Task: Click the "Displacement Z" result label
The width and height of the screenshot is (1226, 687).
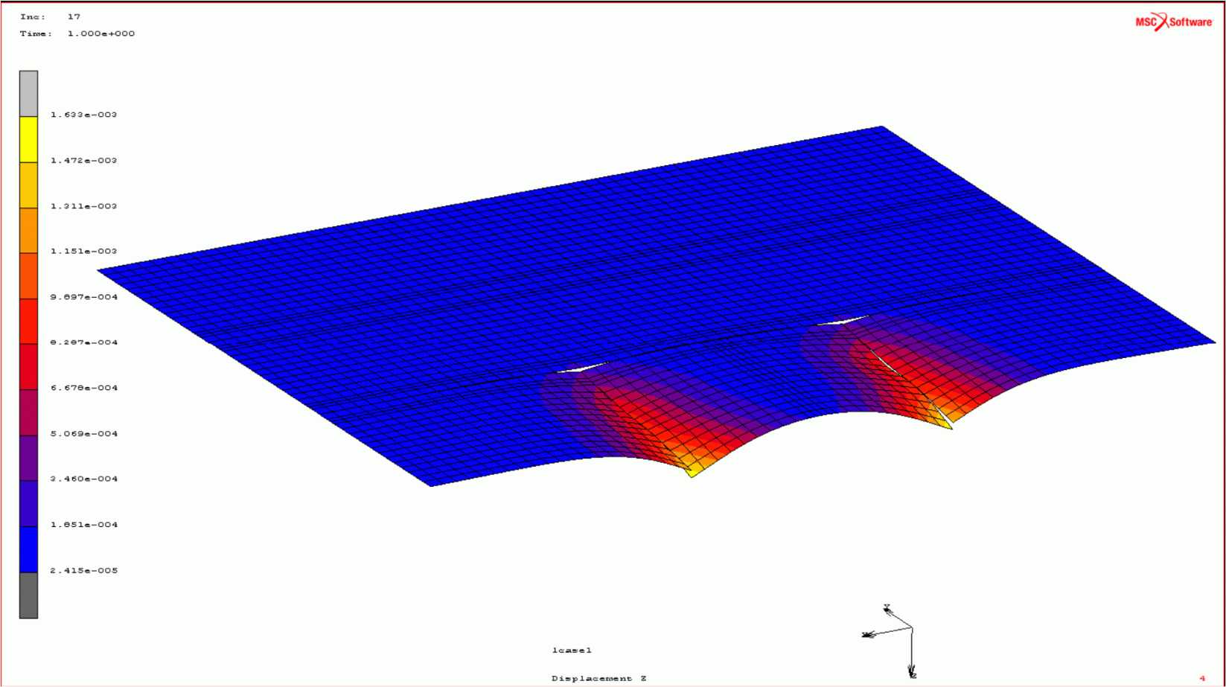Action: click(x=598, y=678)
